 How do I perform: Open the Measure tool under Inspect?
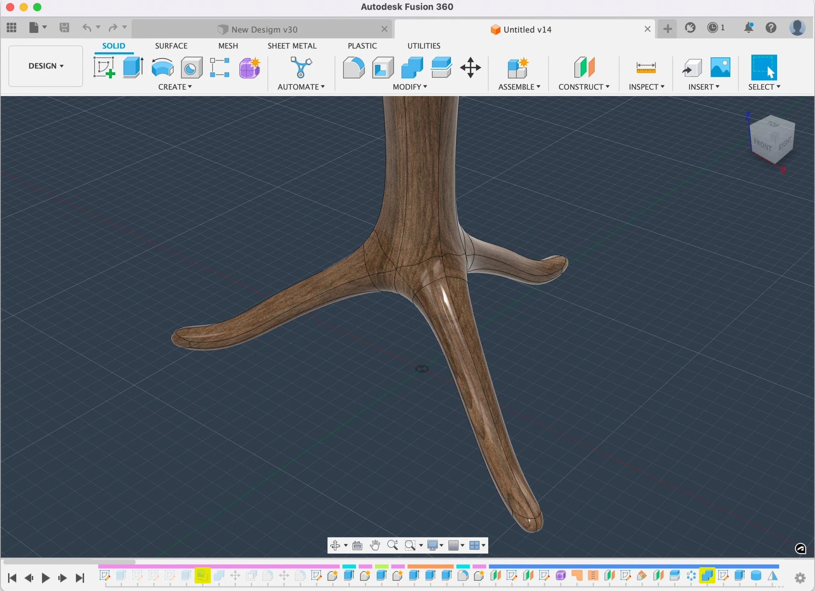pos(646,67)
